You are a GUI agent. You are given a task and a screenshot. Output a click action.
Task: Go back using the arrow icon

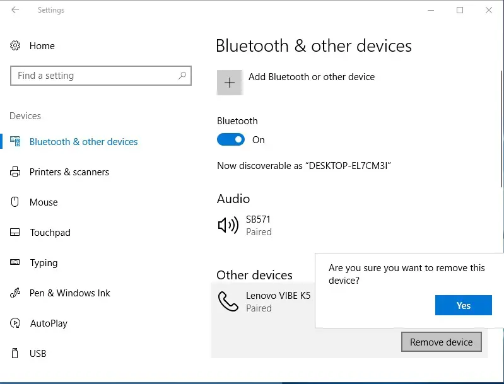coord(15,10)
